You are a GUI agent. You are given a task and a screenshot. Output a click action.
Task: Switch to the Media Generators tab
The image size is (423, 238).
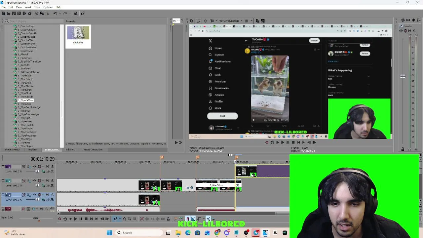[93, 150]
